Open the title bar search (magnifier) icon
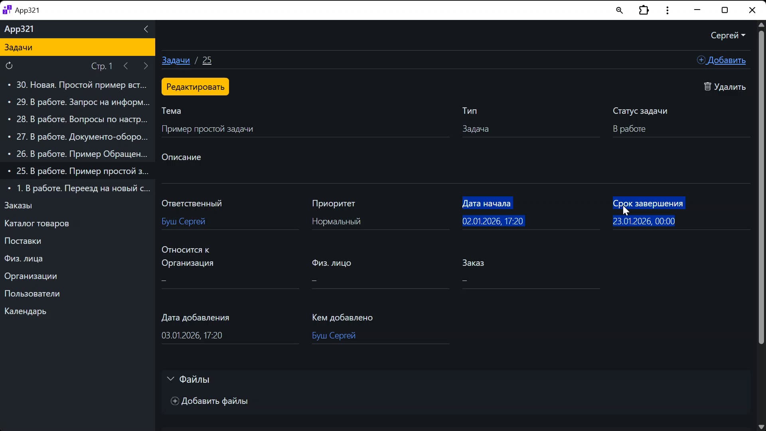This screenshot has width=766, height=431. tap(619, 10)
